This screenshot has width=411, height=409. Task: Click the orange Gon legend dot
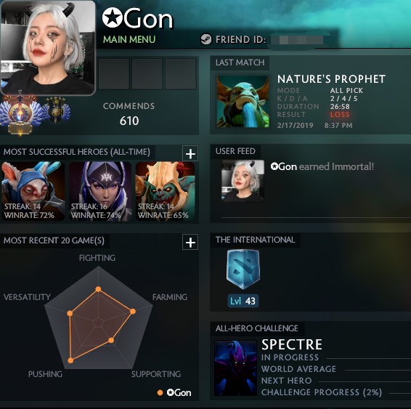pyautogui.click(x=160, y=392)
